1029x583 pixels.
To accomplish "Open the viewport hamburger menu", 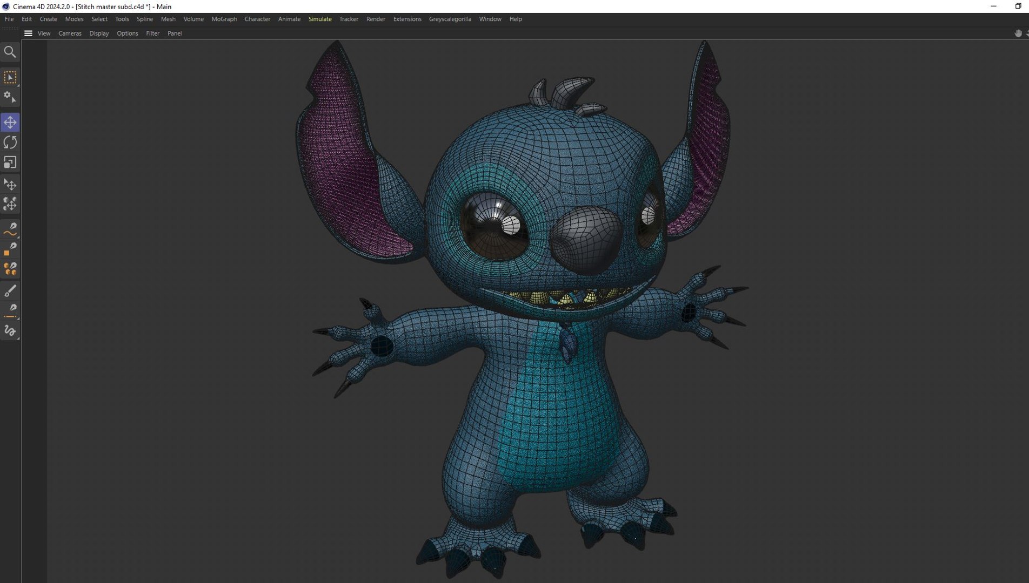I will (28, 33).
